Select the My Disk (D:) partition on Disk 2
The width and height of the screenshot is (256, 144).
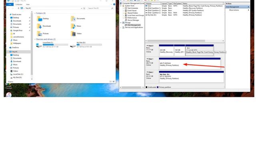click(191, 77)
